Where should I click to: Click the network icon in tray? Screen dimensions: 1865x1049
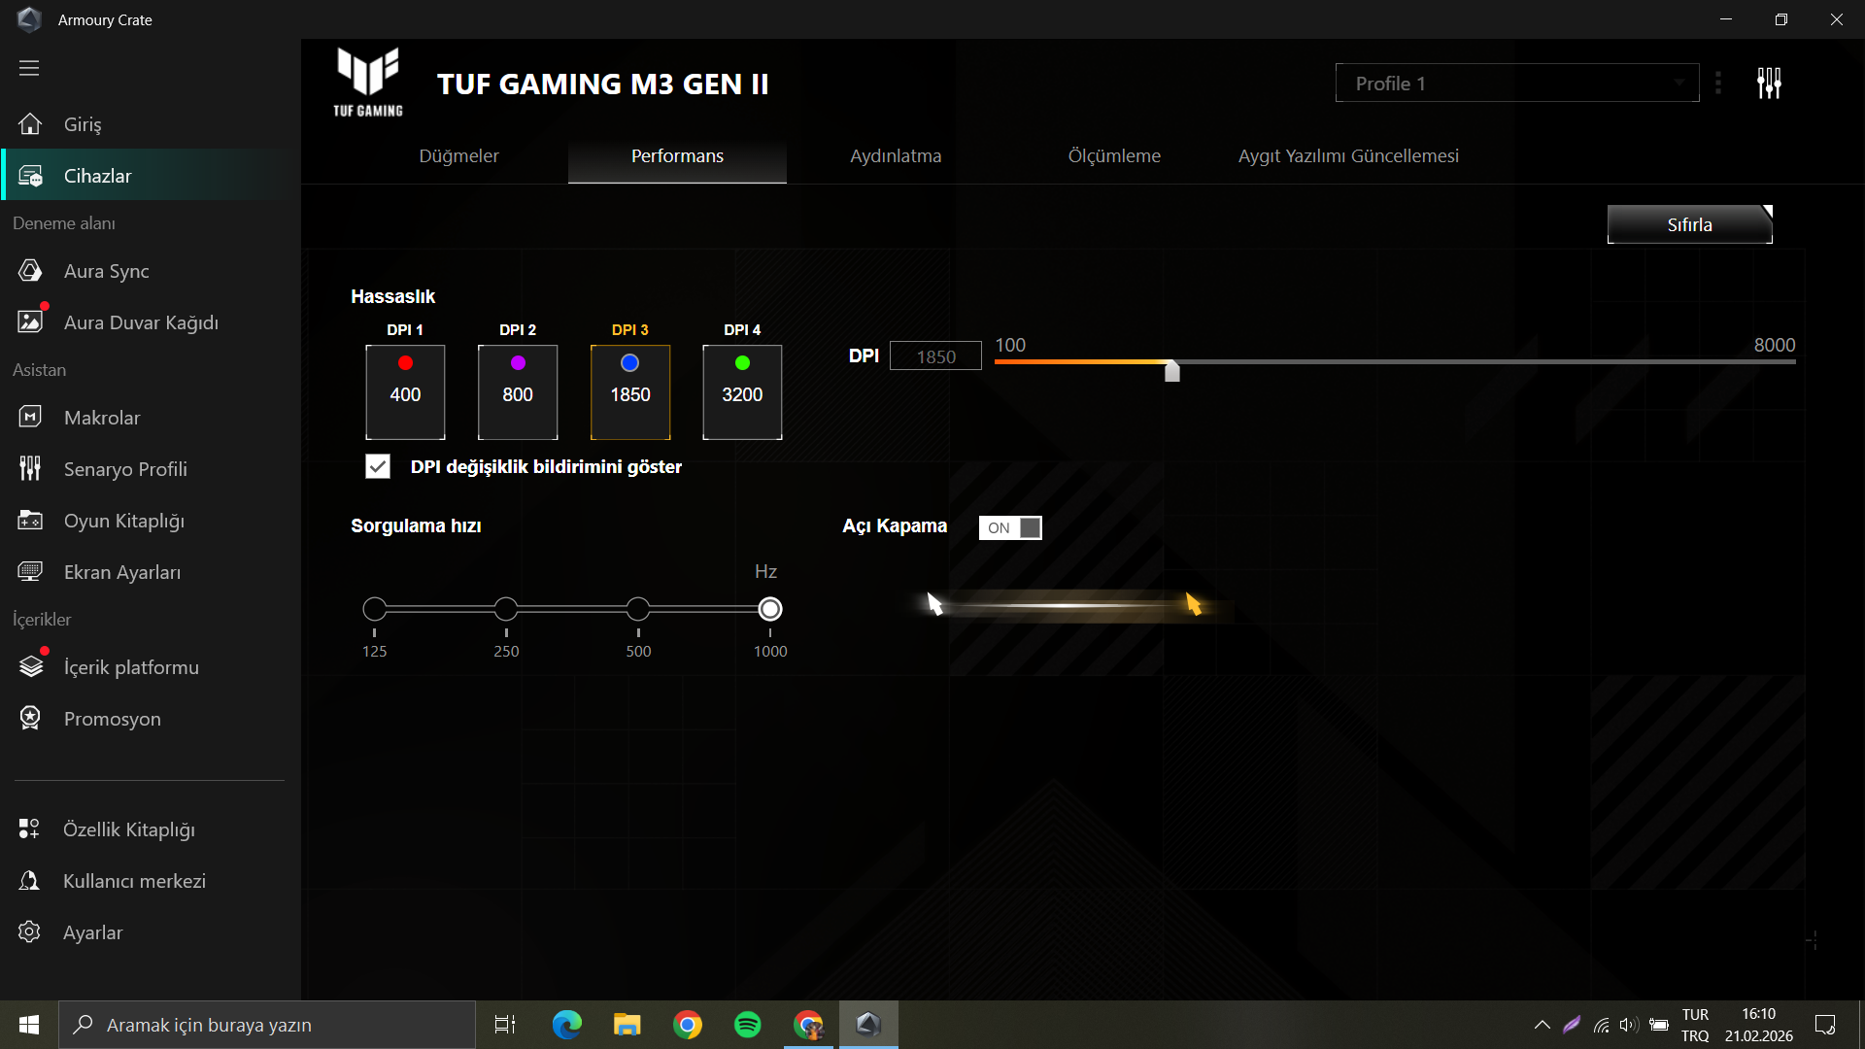(x=1601, y=1025)
